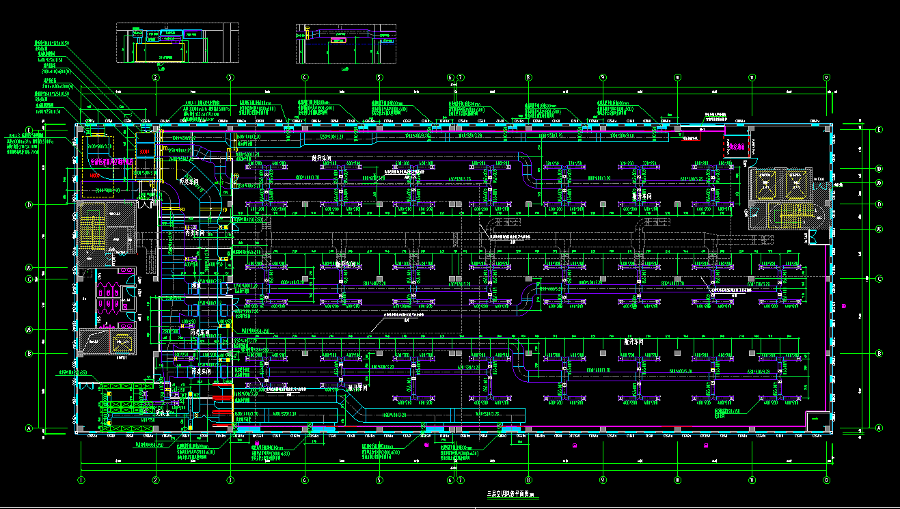The image size is (900, 509).
Task: Select the right section detail view above plan
Action: (346, 43)
